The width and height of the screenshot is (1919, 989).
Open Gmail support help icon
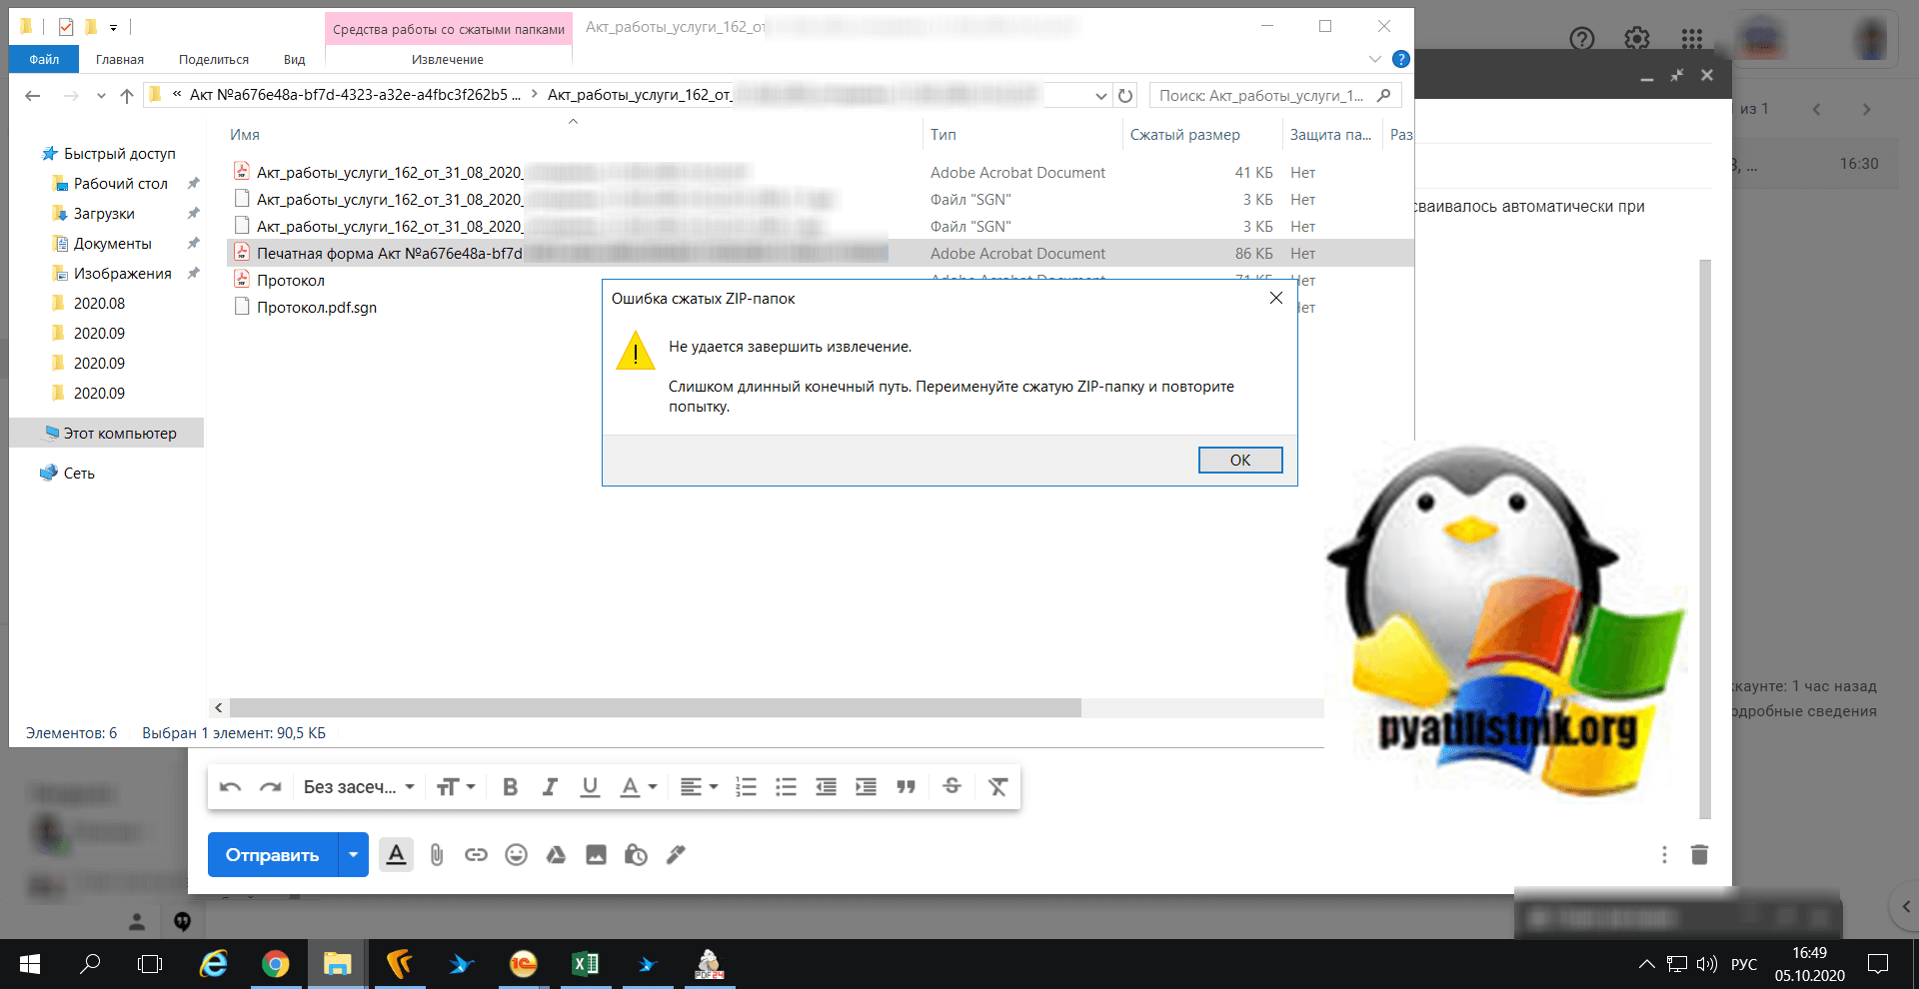1582,39
